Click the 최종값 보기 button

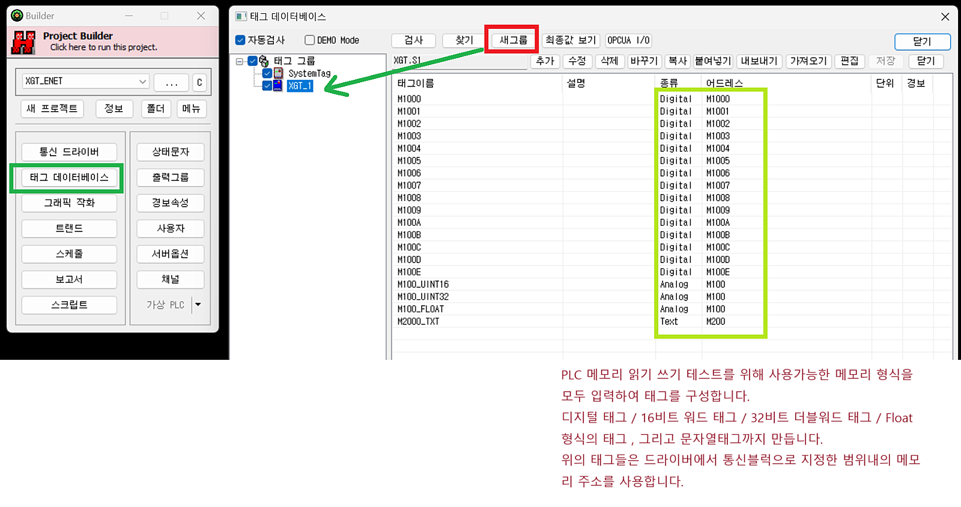click(571, 40)
